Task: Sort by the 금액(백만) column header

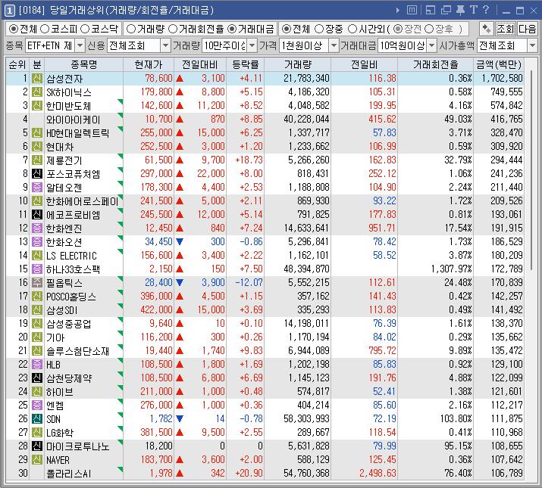Action: (499, 64)
